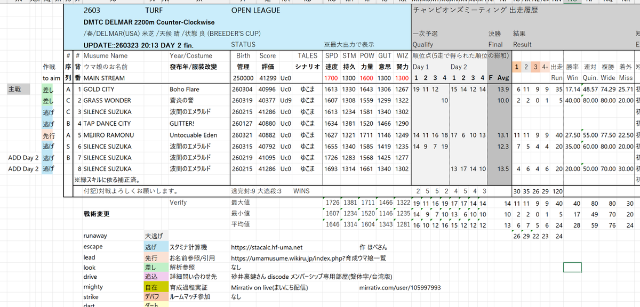Open the https://stacalc.hf-uma.net link

point(267,247)
